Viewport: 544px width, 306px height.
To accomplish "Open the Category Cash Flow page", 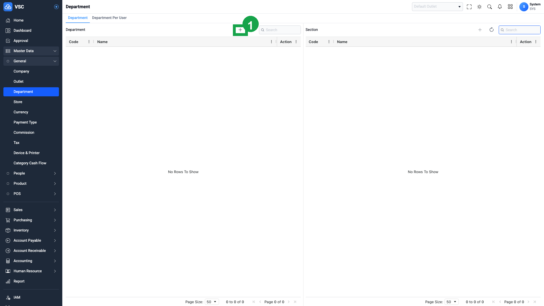I will click(31, 163).
